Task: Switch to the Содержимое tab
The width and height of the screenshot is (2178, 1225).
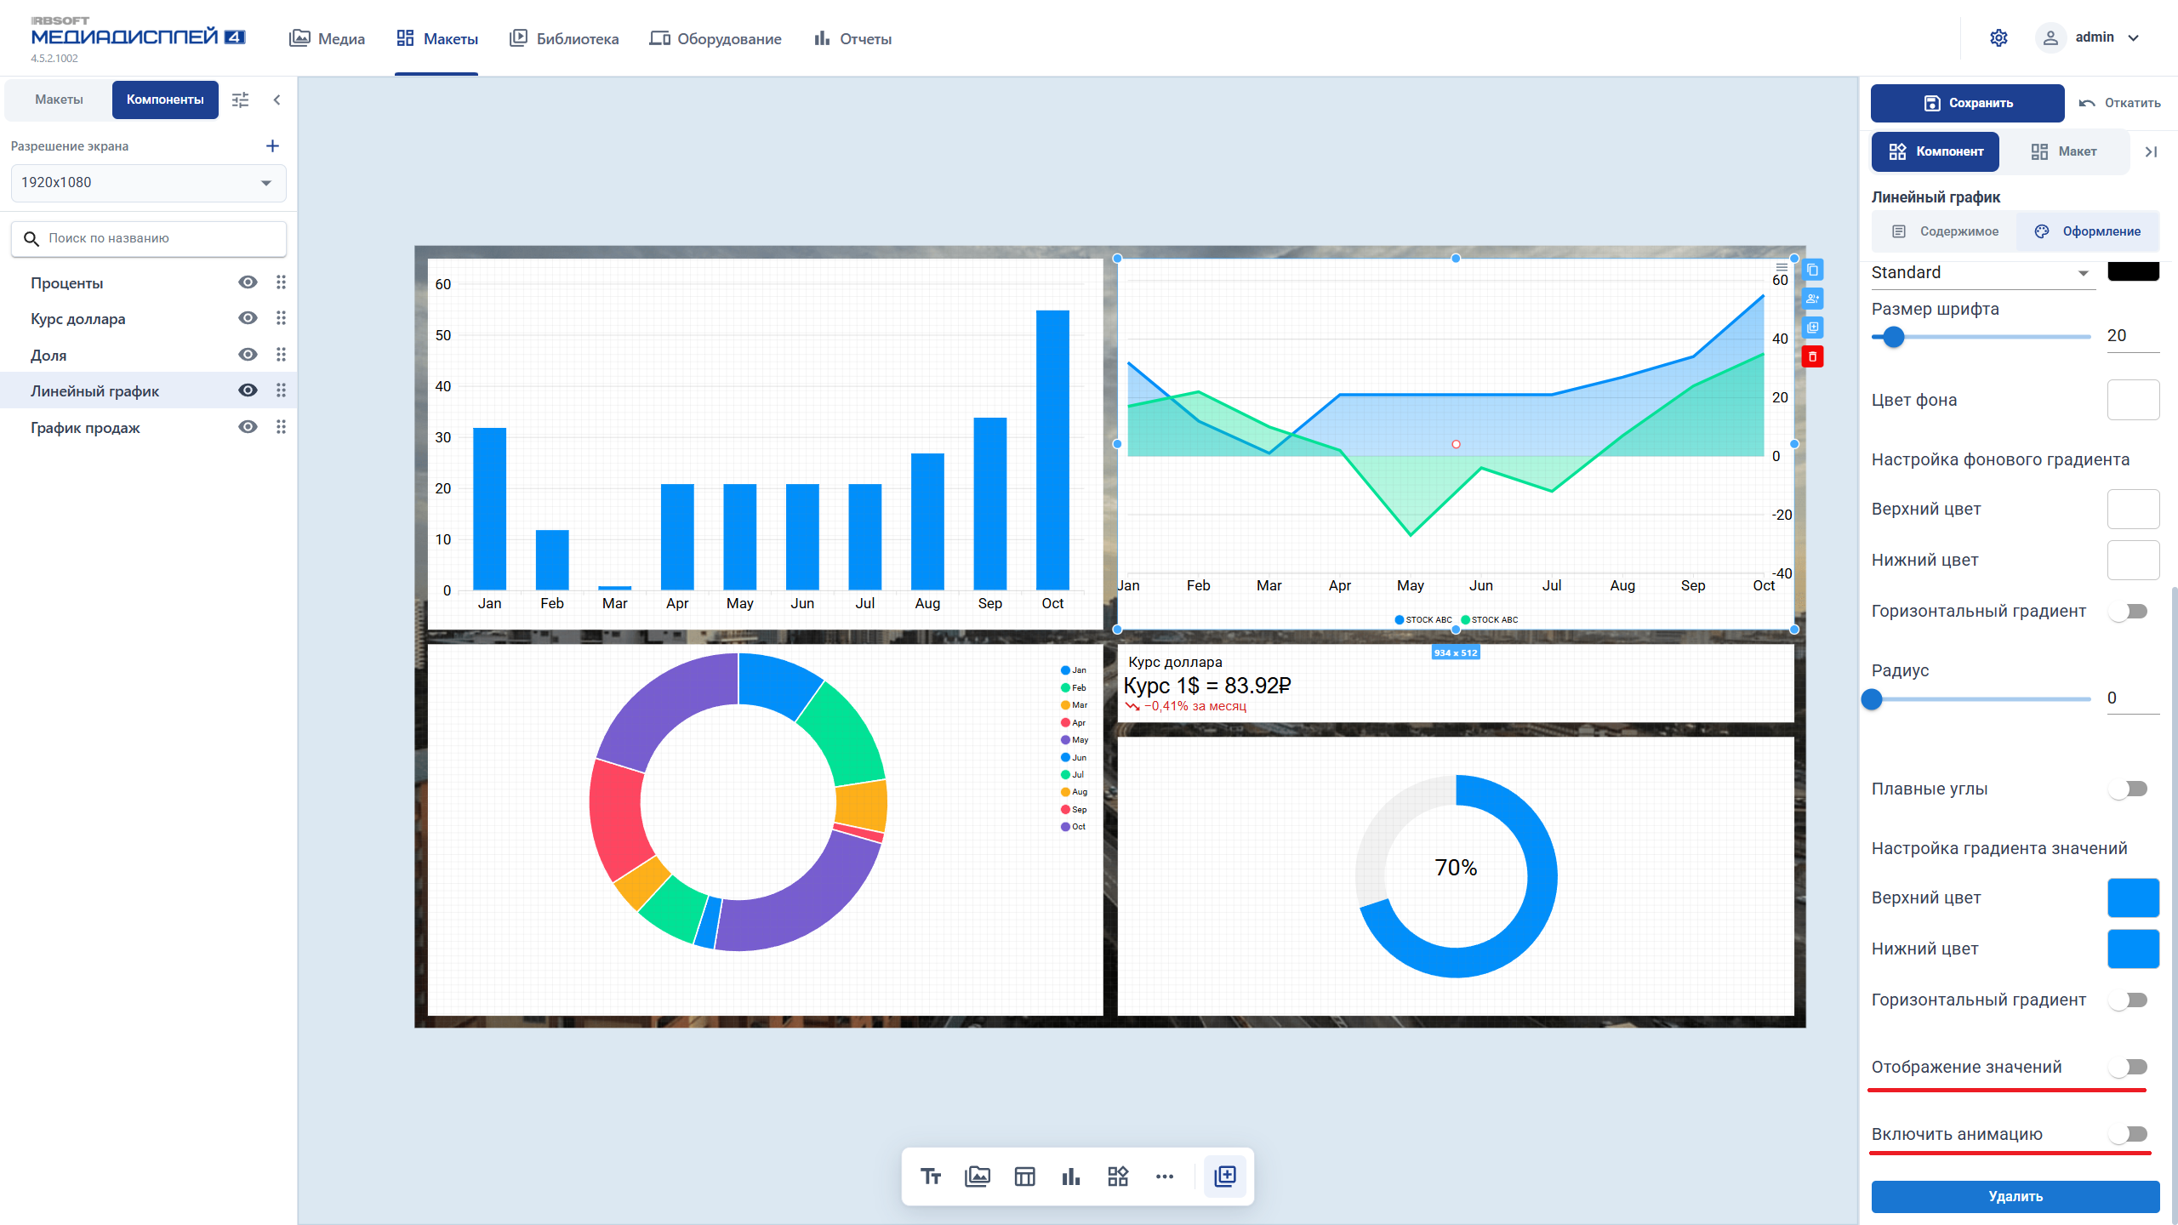Action: pyautogui.click(x=1945, y=231)
